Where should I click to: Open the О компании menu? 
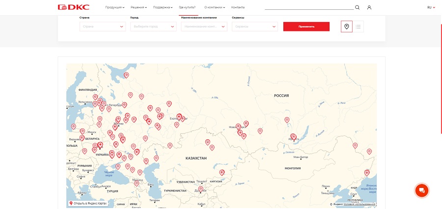(214, 7)
